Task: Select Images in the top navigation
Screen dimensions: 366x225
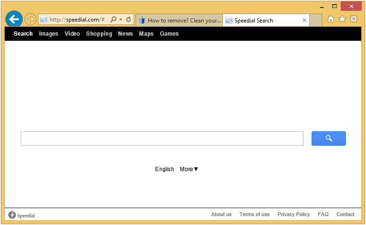Action: tap(48, 34)
